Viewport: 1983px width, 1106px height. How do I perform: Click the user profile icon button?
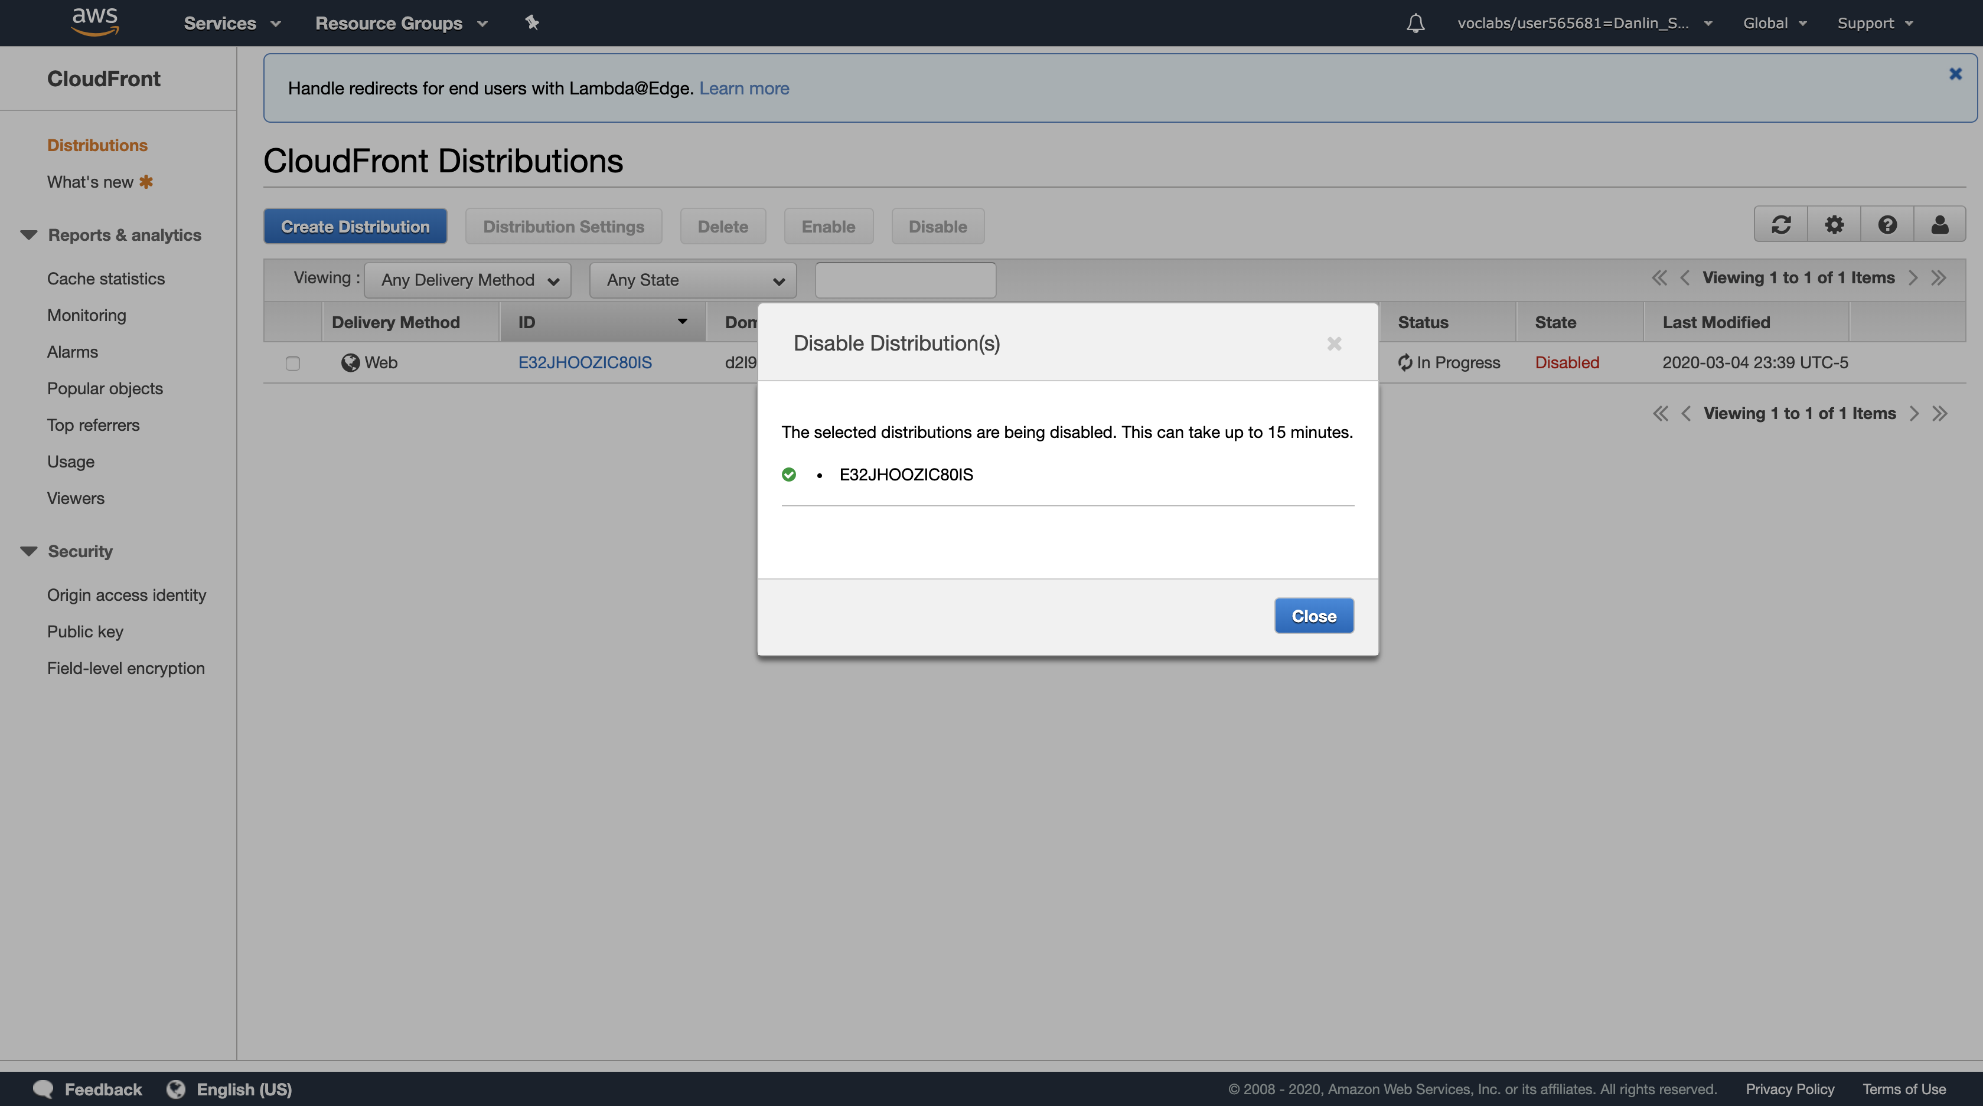[x=1939, y=225]
